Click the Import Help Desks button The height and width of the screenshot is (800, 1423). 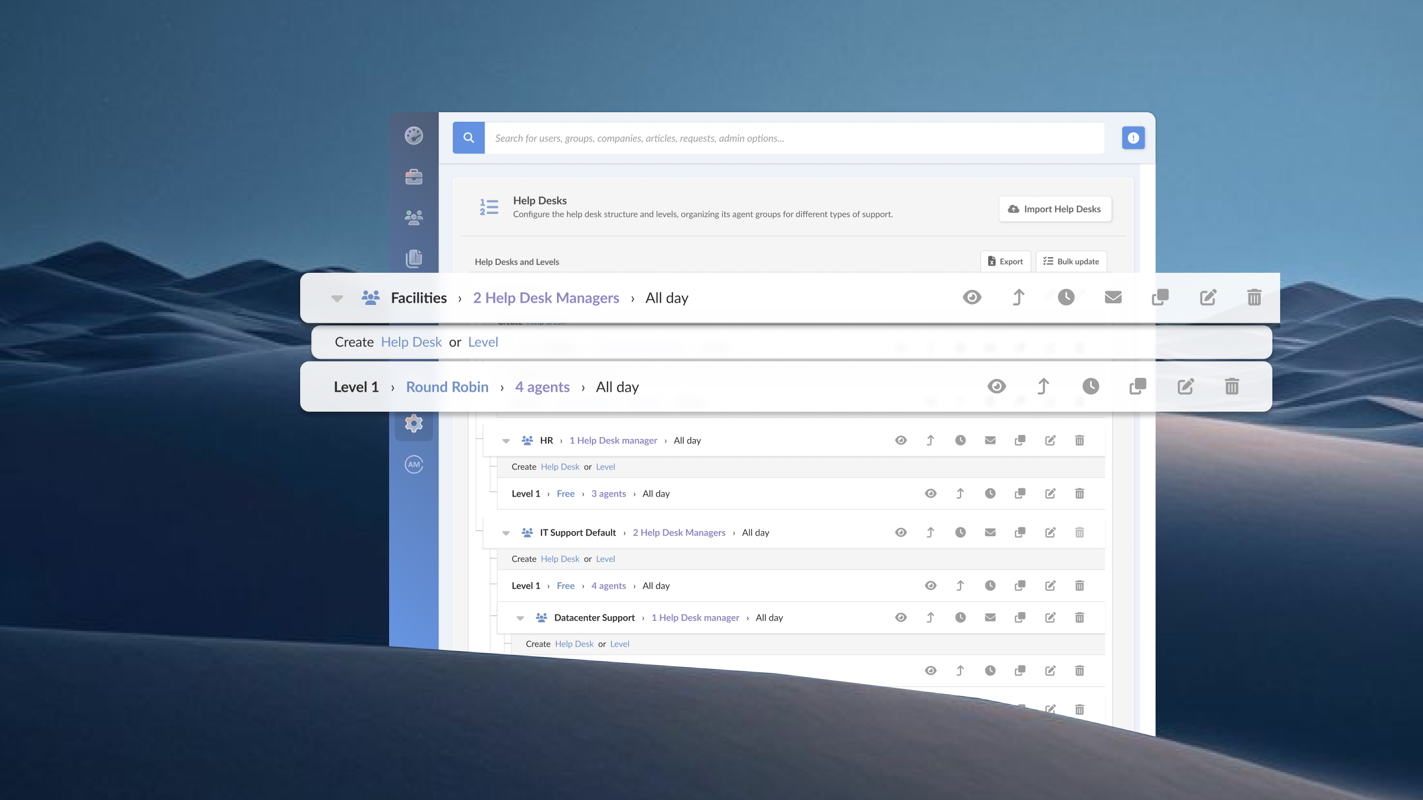click(x=1055, y=209)
